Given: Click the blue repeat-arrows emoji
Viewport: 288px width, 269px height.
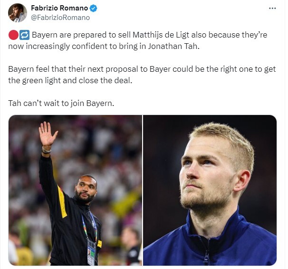Looking at the screenshot, I should point(24,35).
